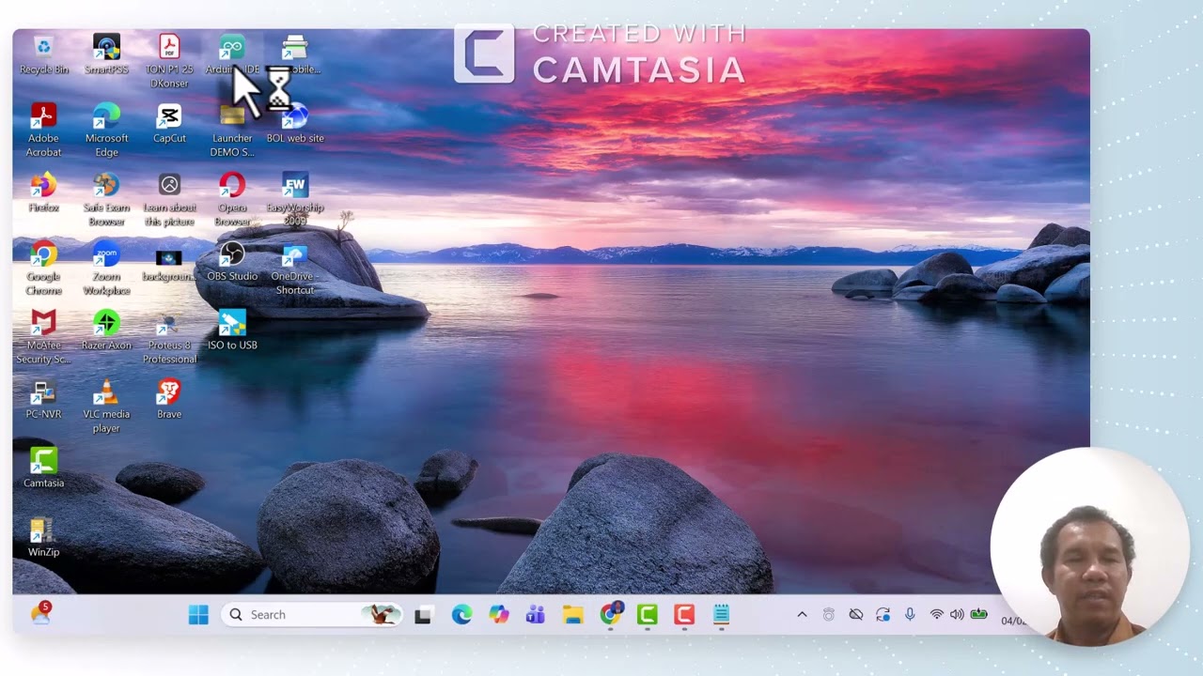
Task: Select the EasyWorship 2009 shortcut
Action: point(295,200)
